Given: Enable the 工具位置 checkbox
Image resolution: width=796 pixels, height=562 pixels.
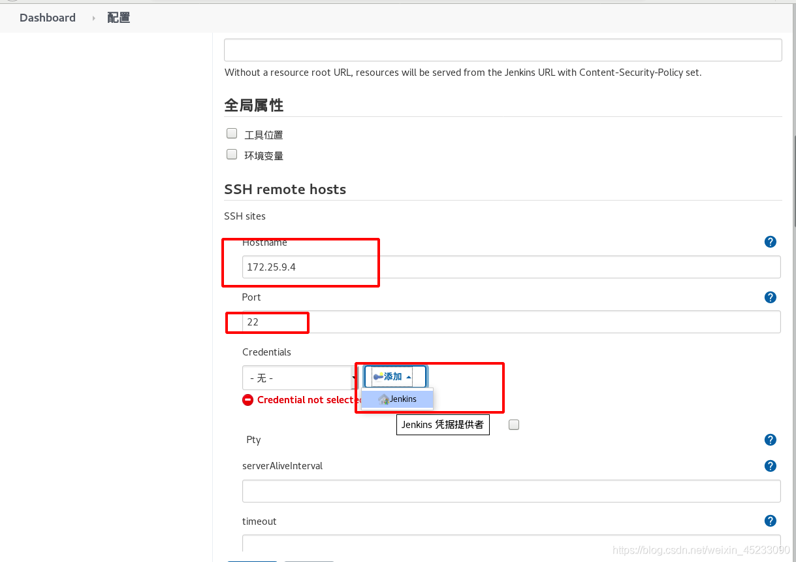Looking at the screenshot, I should 232,133.
